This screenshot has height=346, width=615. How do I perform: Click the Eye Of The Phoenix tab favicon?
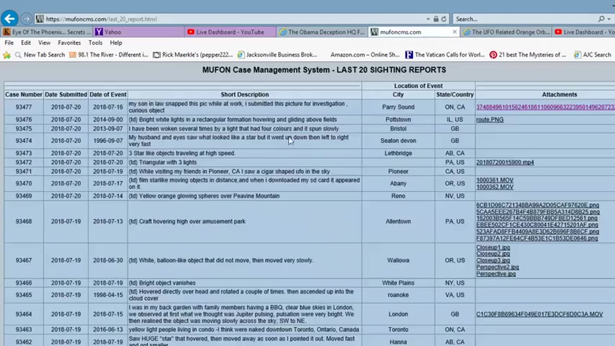pyautogui.click(x=7, y=32)
